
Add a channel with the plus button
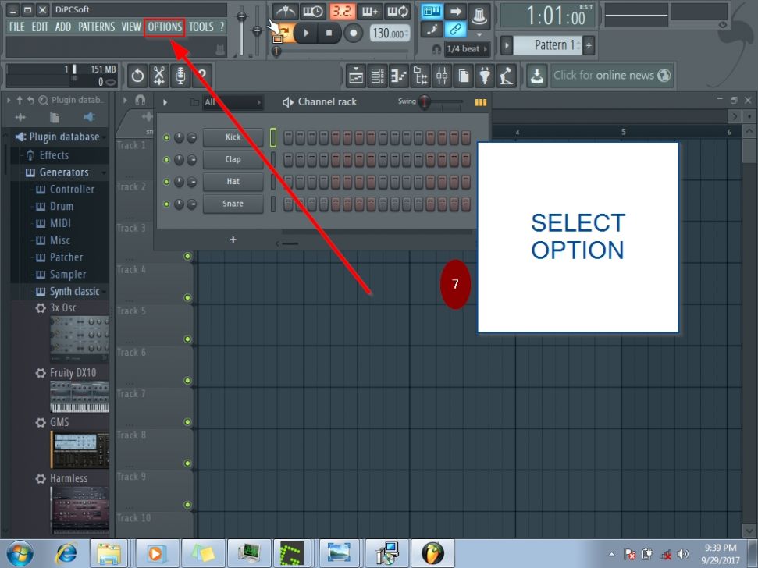tap(233, 240)
